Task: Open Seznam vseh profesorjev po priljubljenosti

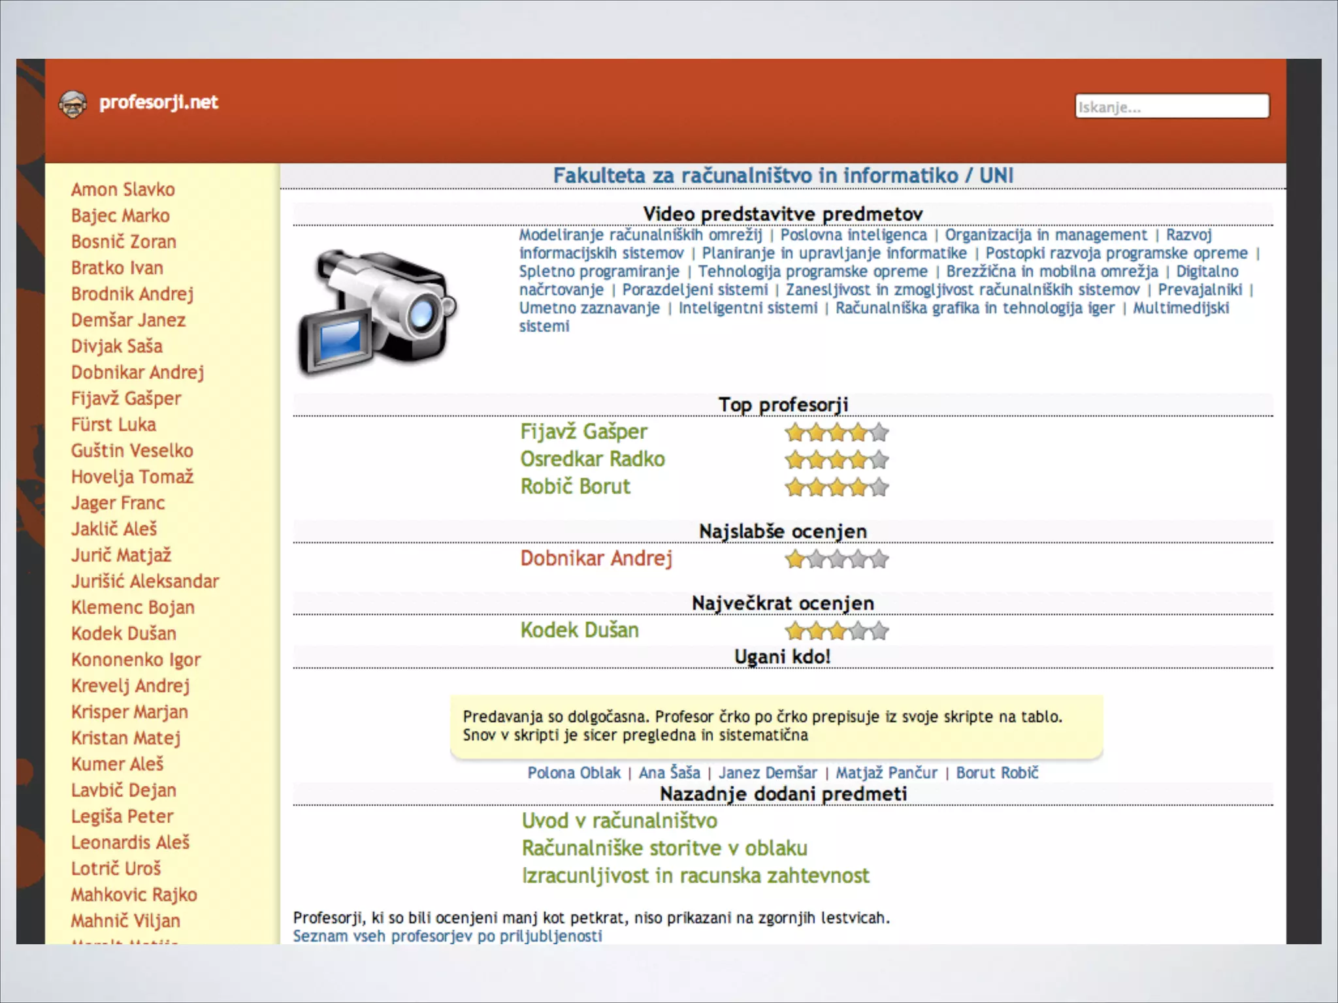Action: 448,936
